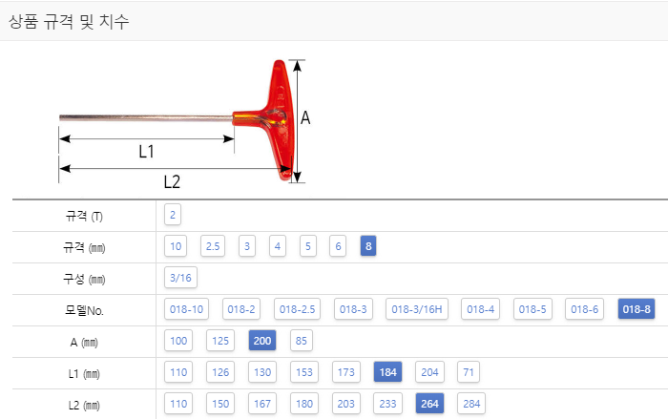Select L1 value 153

point(304,372)
